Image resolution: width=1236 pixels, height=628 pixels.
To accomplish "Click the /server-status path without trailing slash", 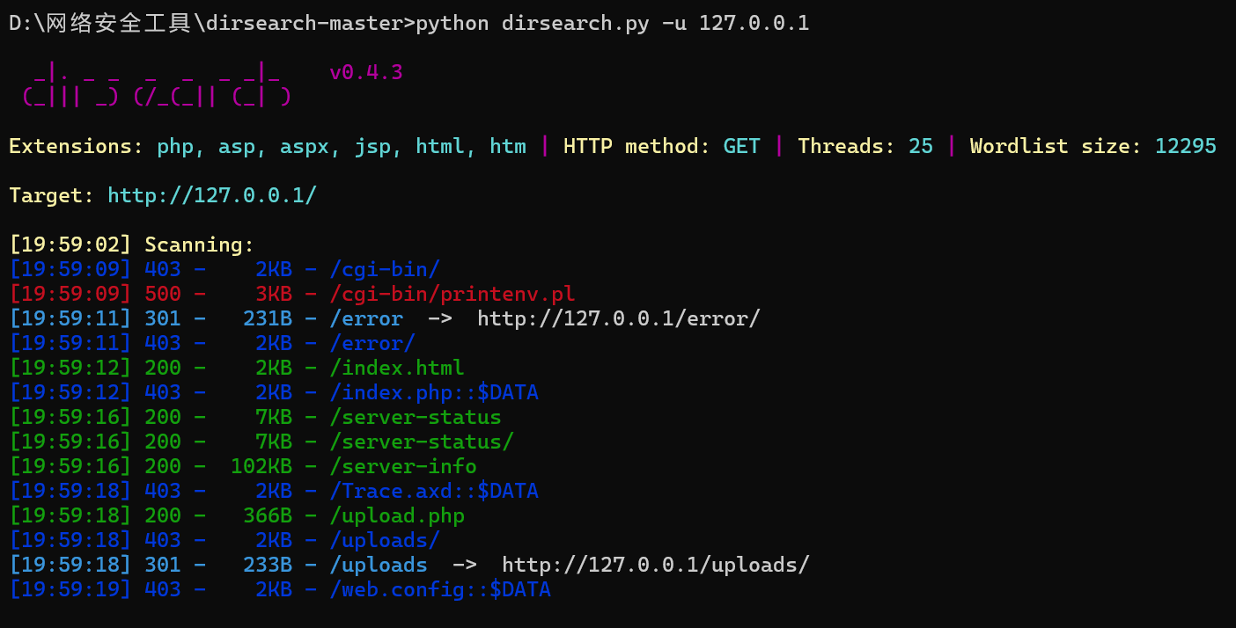I will pos(416,417).
